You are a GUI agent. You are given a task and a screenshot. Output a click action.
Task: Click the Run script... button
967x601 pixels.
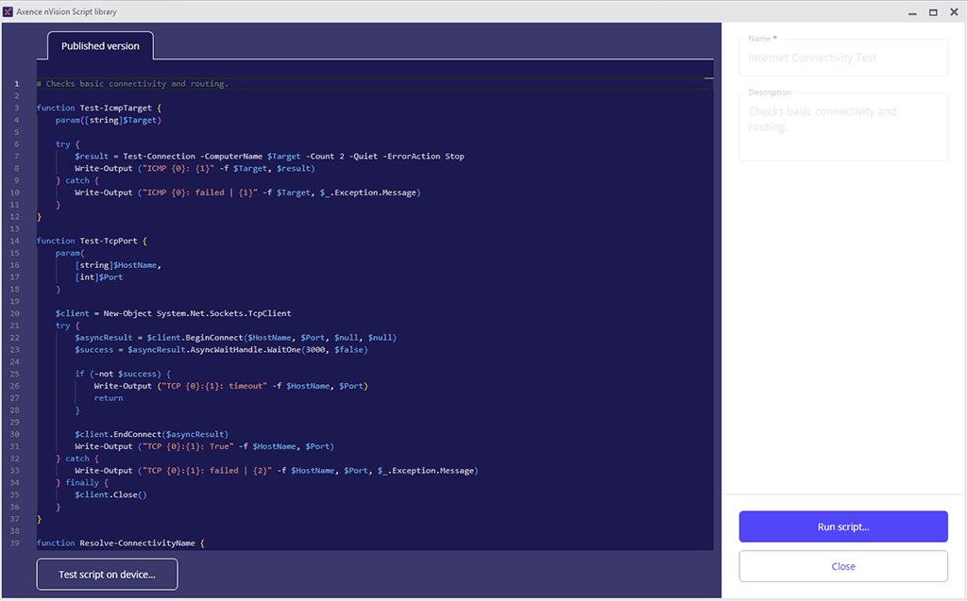843,526
